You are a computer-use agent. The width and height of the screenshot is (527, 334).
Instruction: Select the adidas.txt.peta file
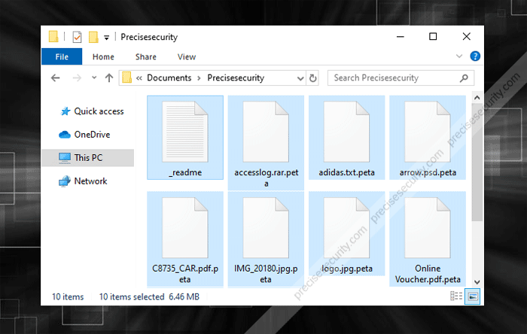coord(346,138)
